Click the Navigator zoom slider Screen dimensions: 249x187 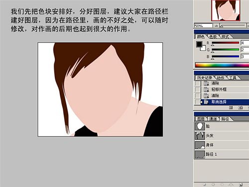click(232, 25)
